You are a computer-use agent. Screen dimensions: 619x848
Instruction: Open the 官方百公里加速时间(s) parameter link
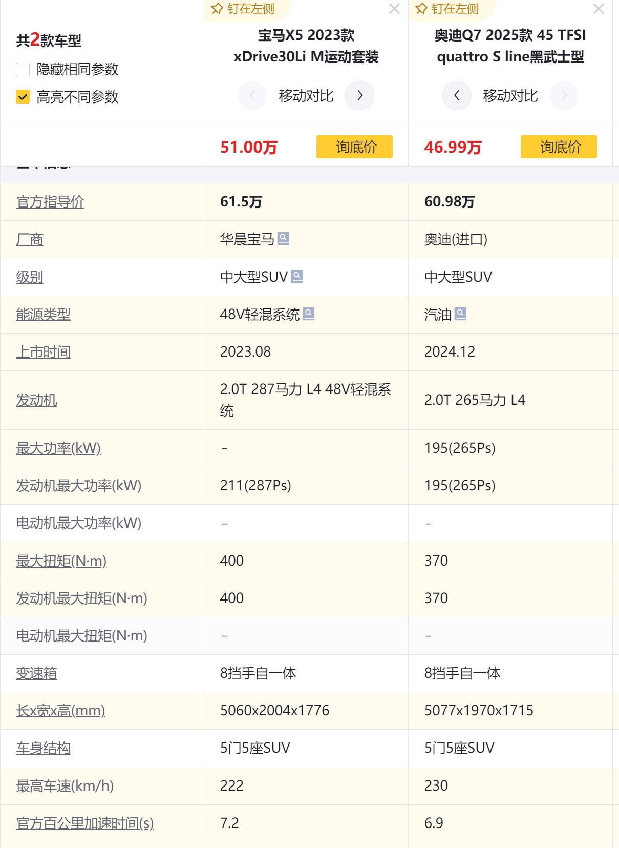pos(85,823)
